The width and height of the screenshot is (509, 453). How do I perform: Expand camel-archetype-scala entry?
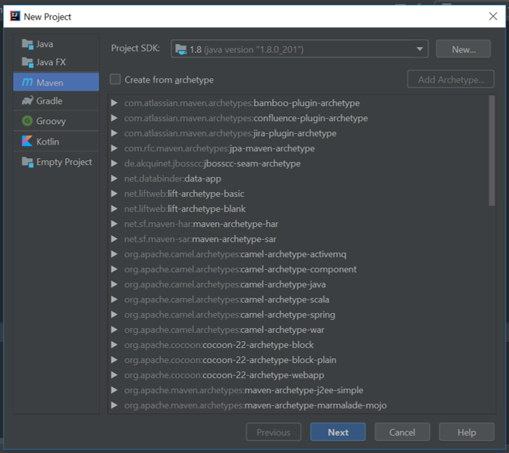tap(114, 299)
